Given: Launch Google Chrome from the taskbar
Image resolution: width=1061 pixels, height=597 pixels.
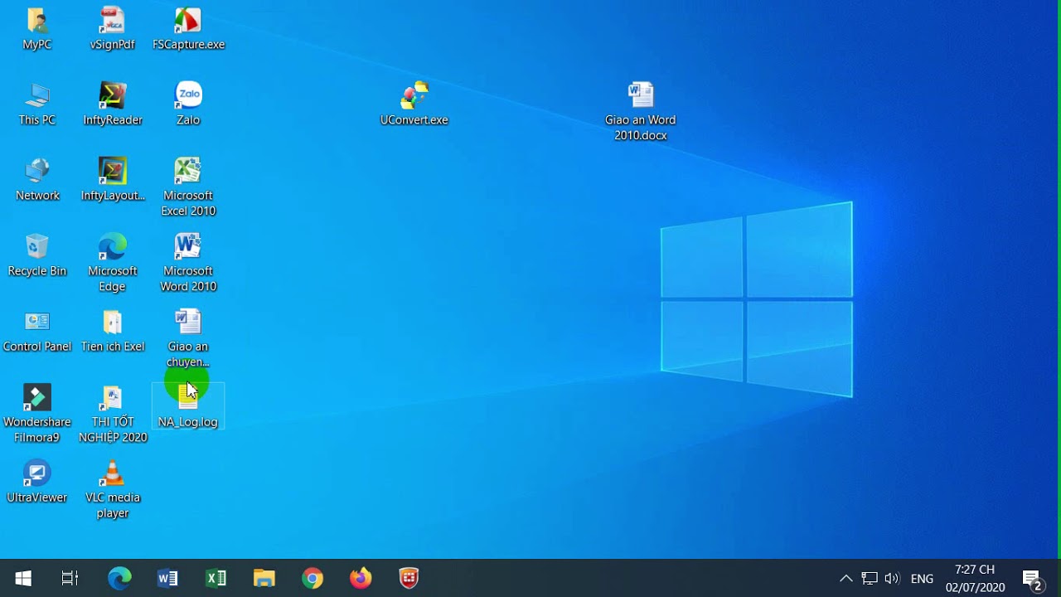Looking at the screenshot, I should tap(312, 578).
